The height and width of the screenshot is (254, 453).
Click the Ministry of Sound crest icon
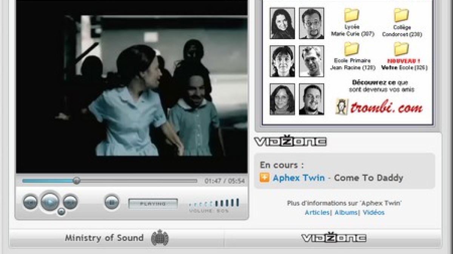coord(160,238)
